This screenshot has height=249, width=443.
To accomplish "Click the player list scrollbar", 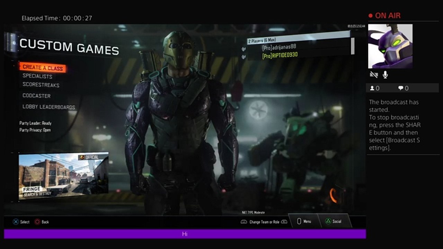I will (353, 46).
